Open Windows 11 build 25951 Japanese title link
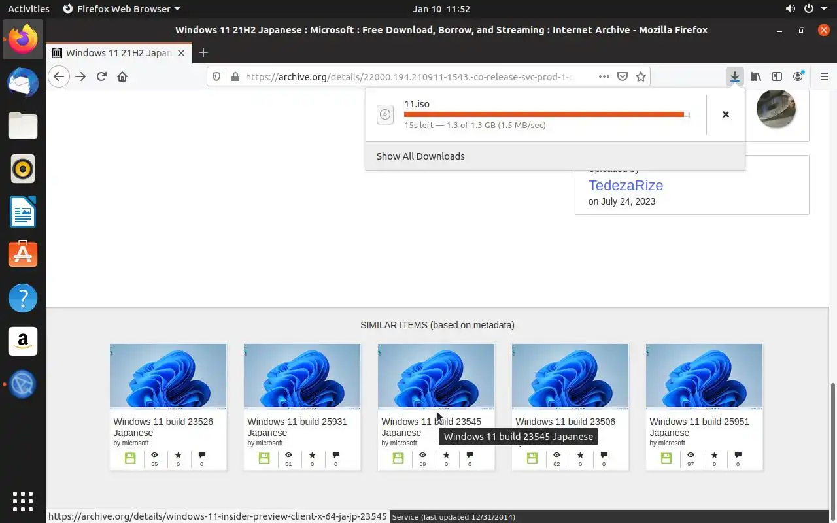The image size is (837, 523). (700, 427)
